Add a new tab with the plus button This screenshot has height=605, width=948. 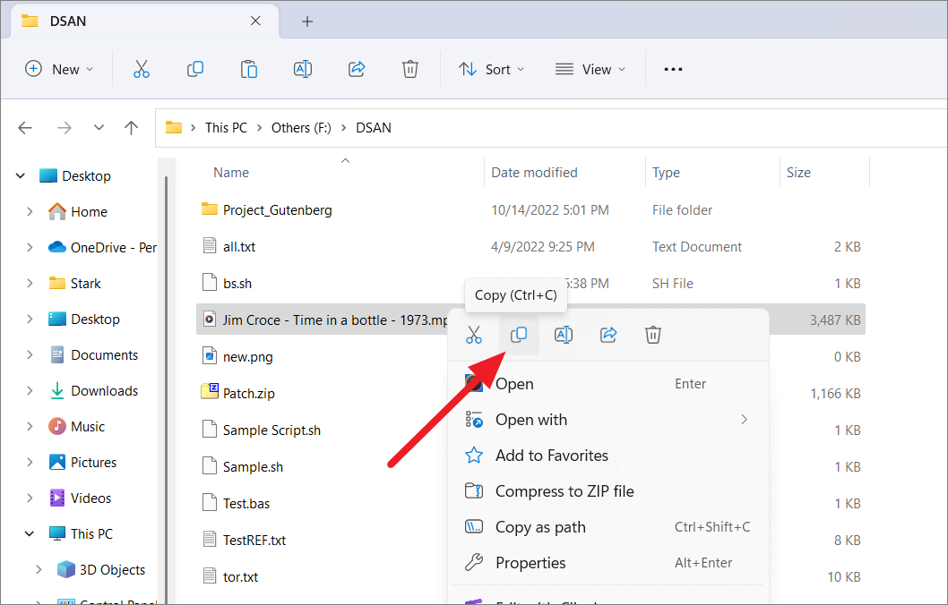pyautogui.click(x=307, y=21)
